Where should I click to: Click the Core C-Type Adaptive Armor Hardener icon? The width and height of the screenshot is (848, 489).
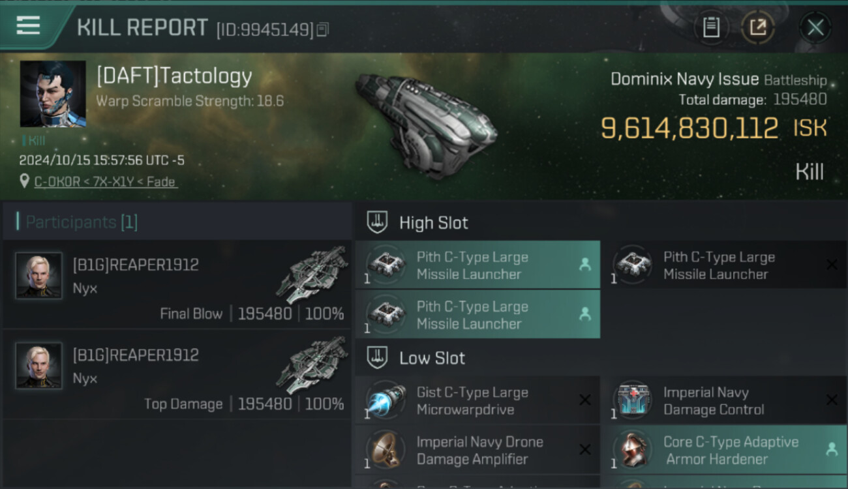632,450
